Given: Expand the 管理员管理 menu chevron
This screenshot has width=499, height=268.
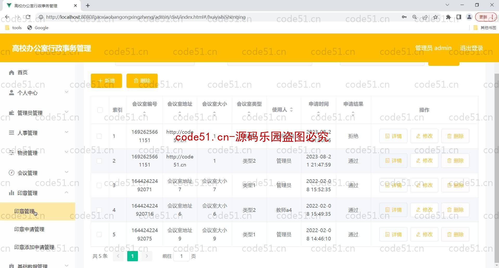Looking at the screenshot, I should [67, 112].
